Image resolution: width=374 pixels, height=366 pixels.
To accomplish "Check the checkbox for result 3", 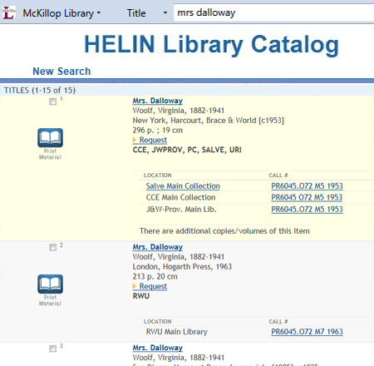I will tap(52, 349).
